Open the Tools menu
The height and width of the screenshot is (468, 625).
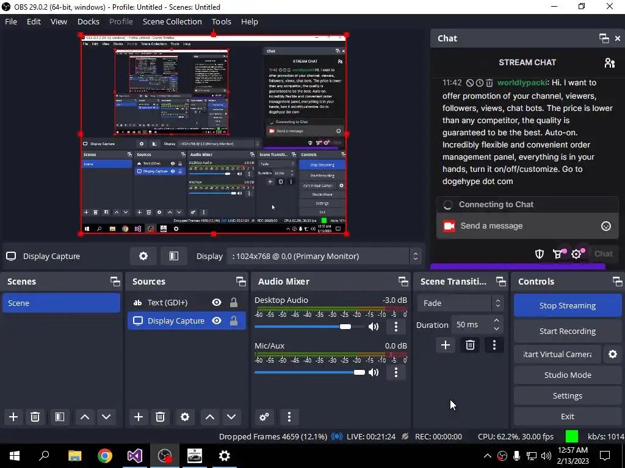(x=221, y=21)
